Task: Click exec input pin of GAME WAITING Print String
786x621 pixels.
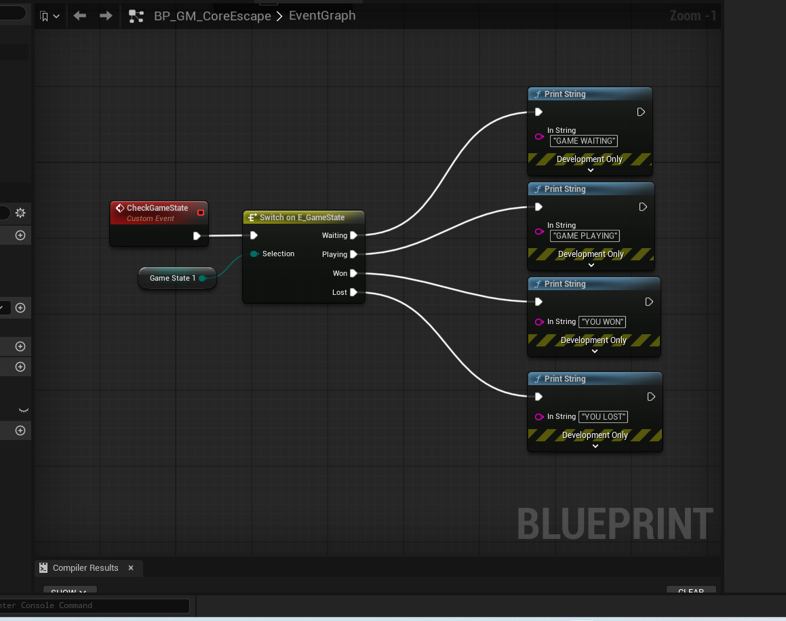Action: [x=538, y=112]
